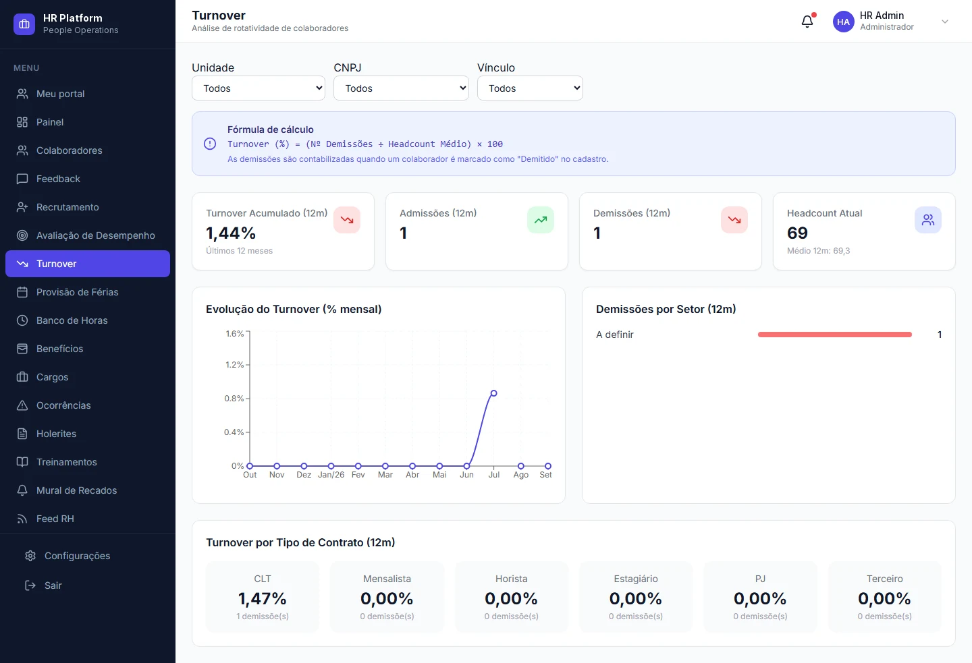Click the red trend-down icon in Demissões card
This screenshot has width=972, height=663.
tap(734, 220)
